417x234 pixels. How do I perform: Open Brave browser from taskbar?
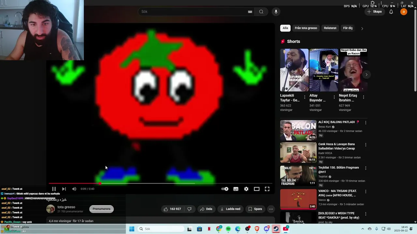(257, 229)
